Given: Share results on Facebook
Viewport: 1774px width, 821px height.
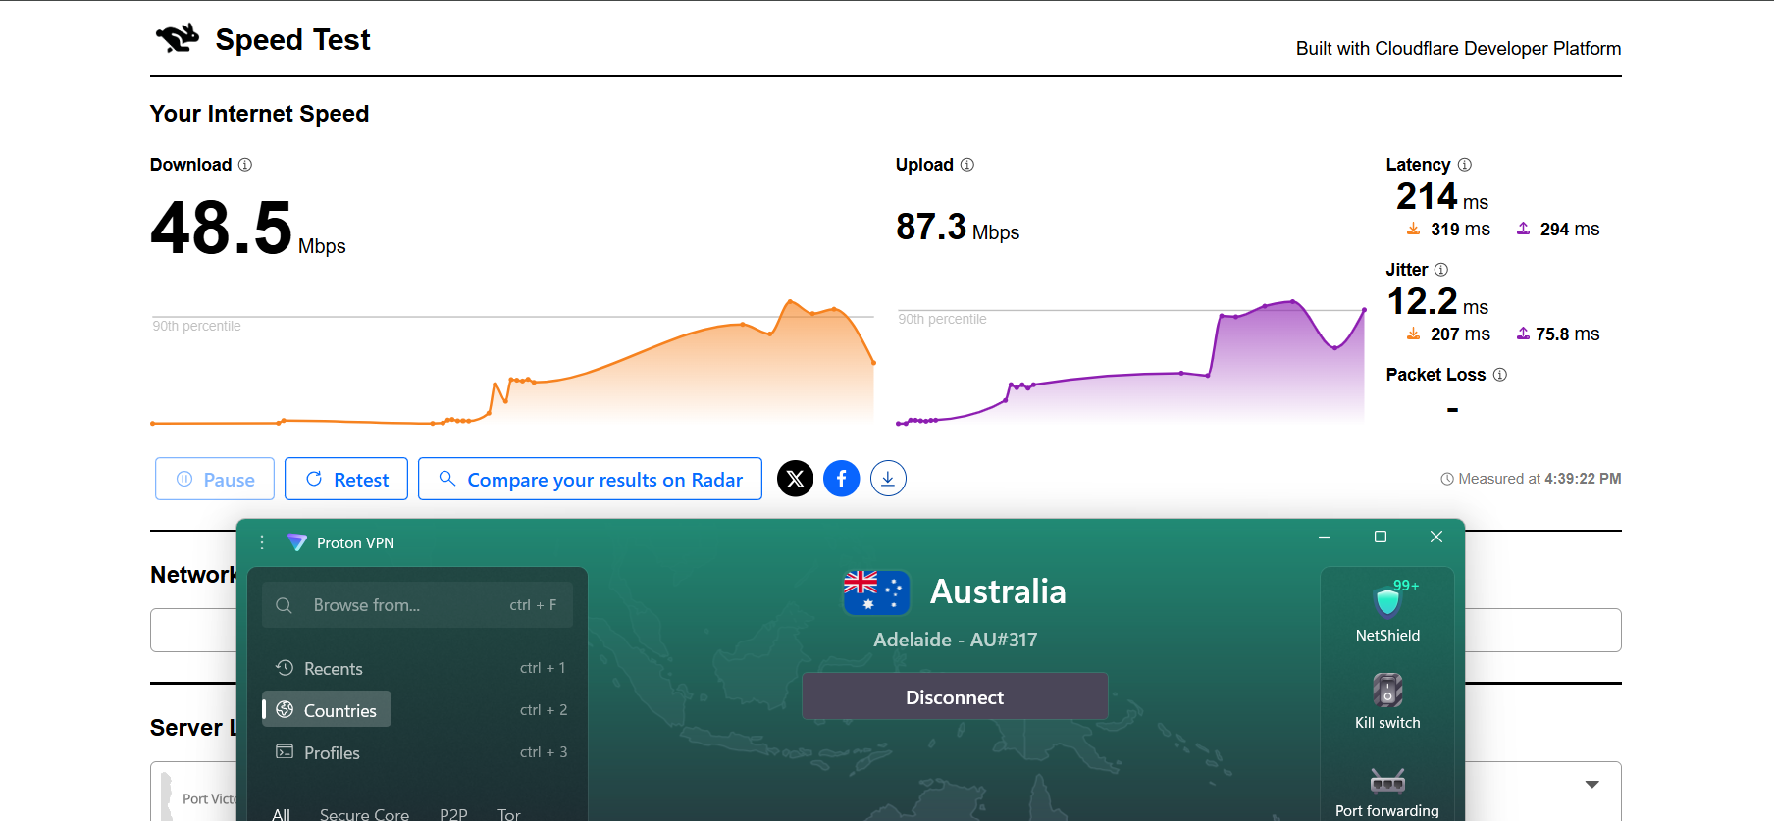Looking at the screenshot, I should (x=842, y=479).
